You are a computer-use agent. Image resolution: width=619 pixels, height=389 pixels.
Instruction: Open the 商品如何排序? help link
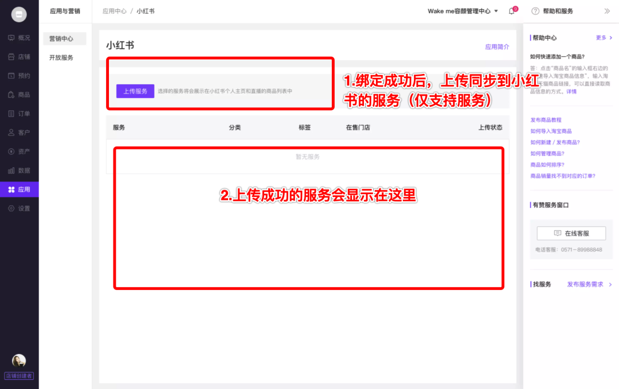547,165
